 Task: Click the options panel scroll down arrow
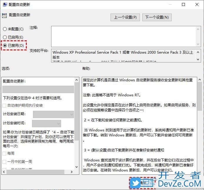click(76, 167)
